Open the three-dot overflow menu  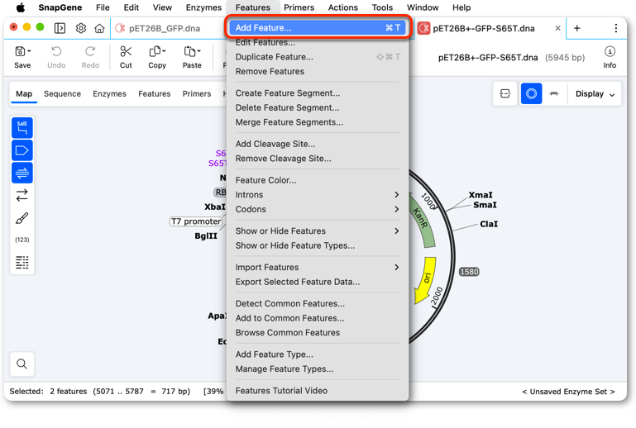tap(615, 28)
